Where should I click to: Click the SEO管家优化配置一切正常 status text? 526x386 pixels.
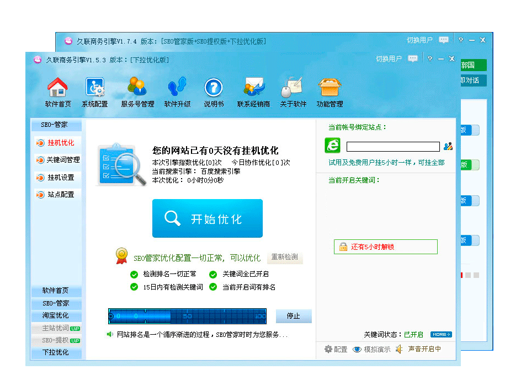click(x=197, y=258)
